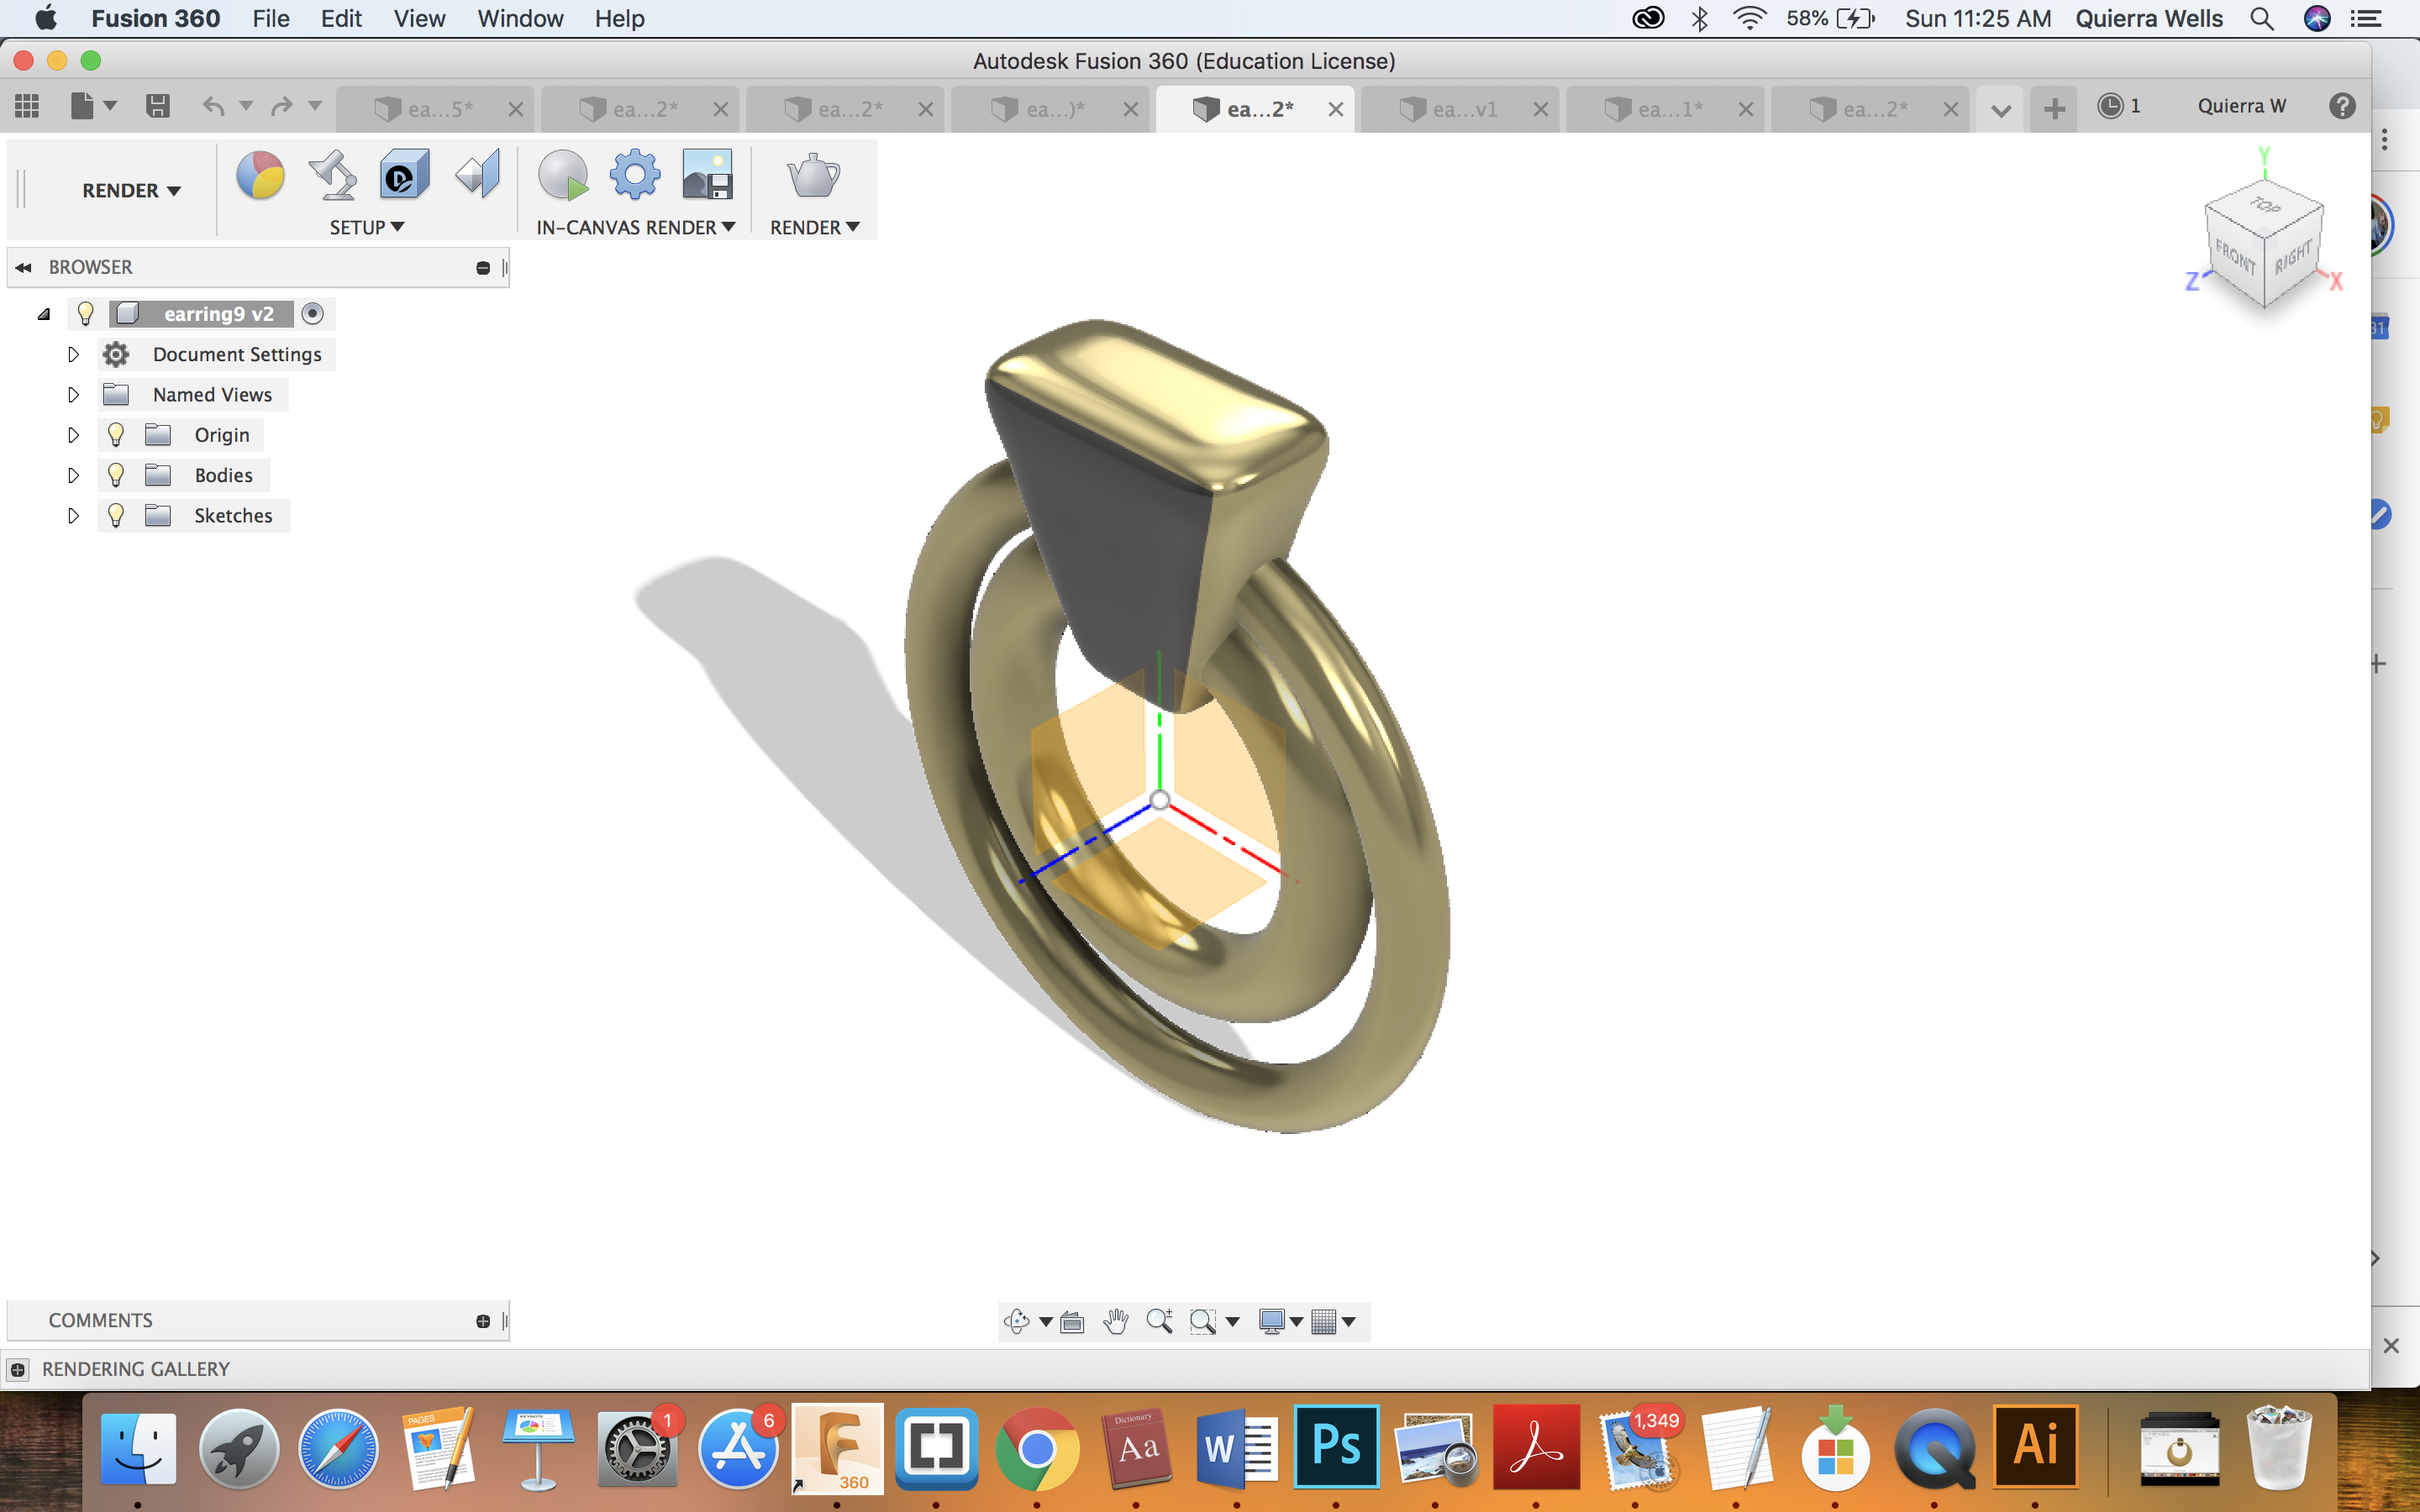The image size is (2420, 1512).
Task: Open the SETUP menu label
Action: (366, 227)
